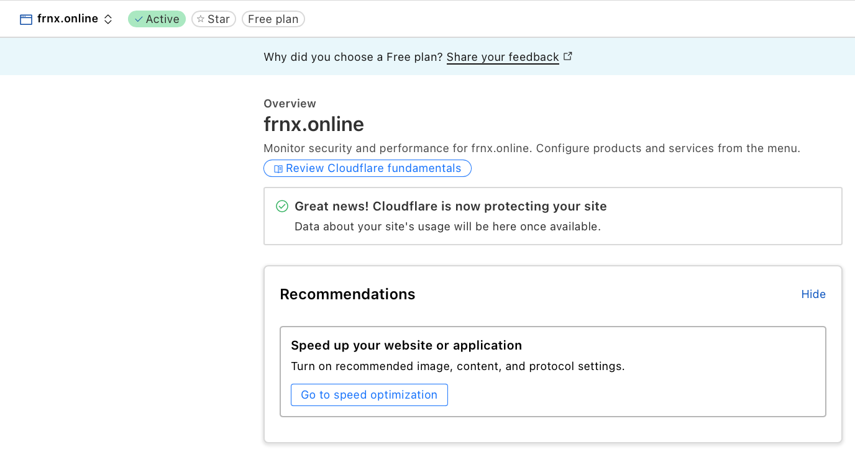This screenshot has width=855, height=457.
Task: Click the green circle check icon
Action: point(282,206)
